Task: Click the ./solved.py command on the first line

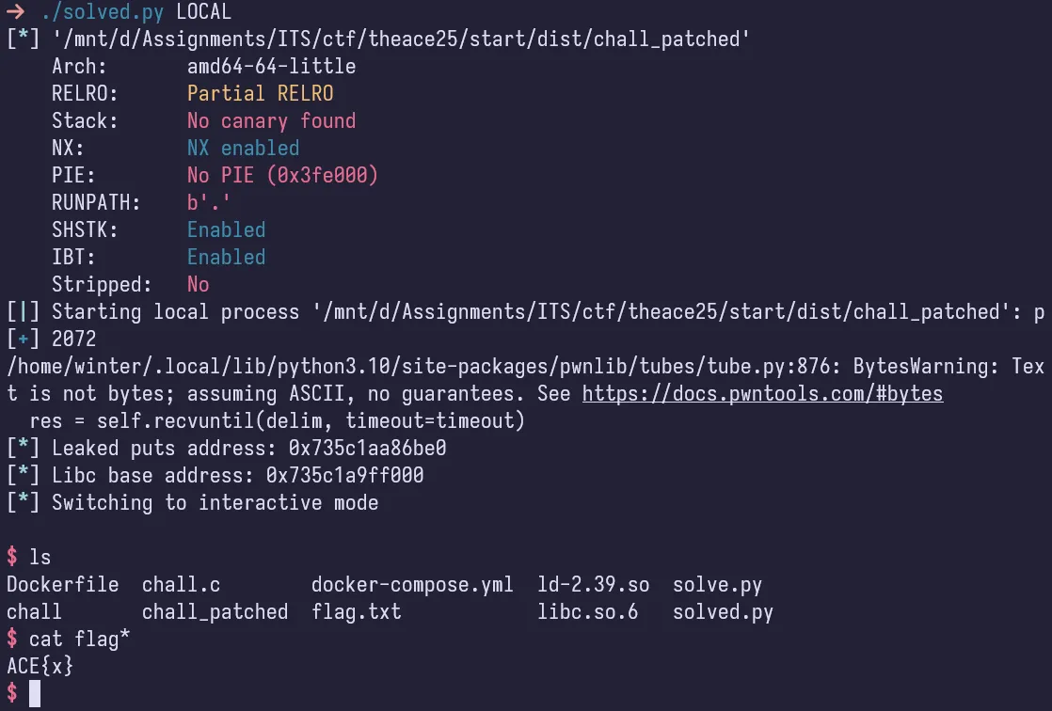Action: tap(102, 12)
